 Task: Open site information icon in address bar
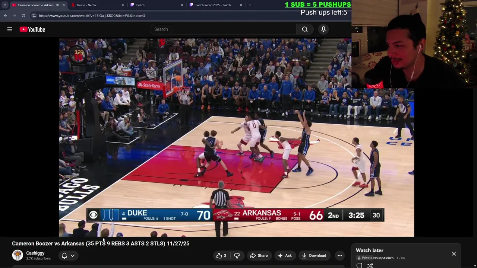coord(34,16)
